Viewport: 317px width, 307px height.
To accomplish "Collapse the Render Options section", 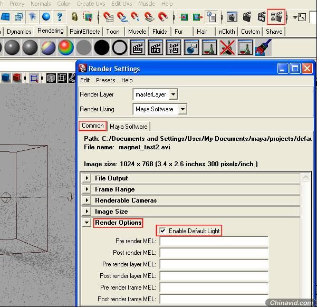I will 87,223.
